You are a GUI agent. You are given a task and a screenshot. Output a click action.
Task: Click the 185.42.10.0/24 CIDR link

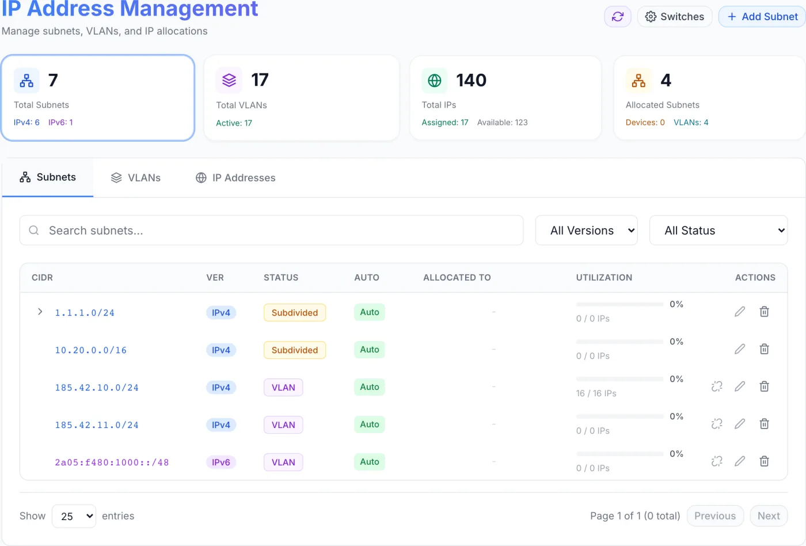click(97, 388)
